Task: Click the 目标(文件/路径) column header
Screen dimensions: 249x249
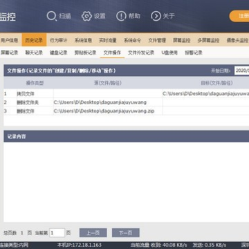Action: click(216, 83)
